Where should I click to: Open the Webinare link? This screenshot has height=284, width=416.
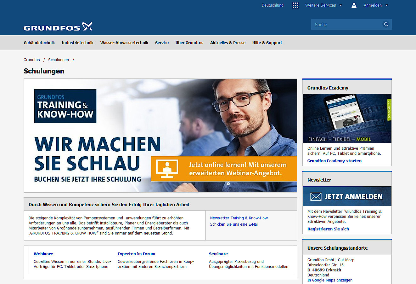click(43, 254)
